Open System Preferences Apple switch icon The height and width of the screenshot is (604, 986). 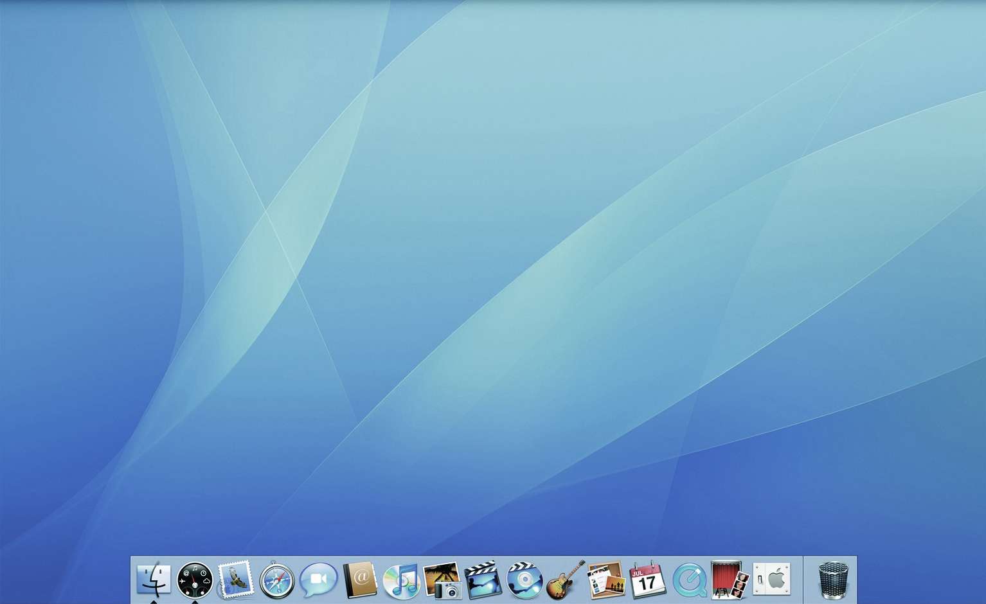click(x=771, y=580)
